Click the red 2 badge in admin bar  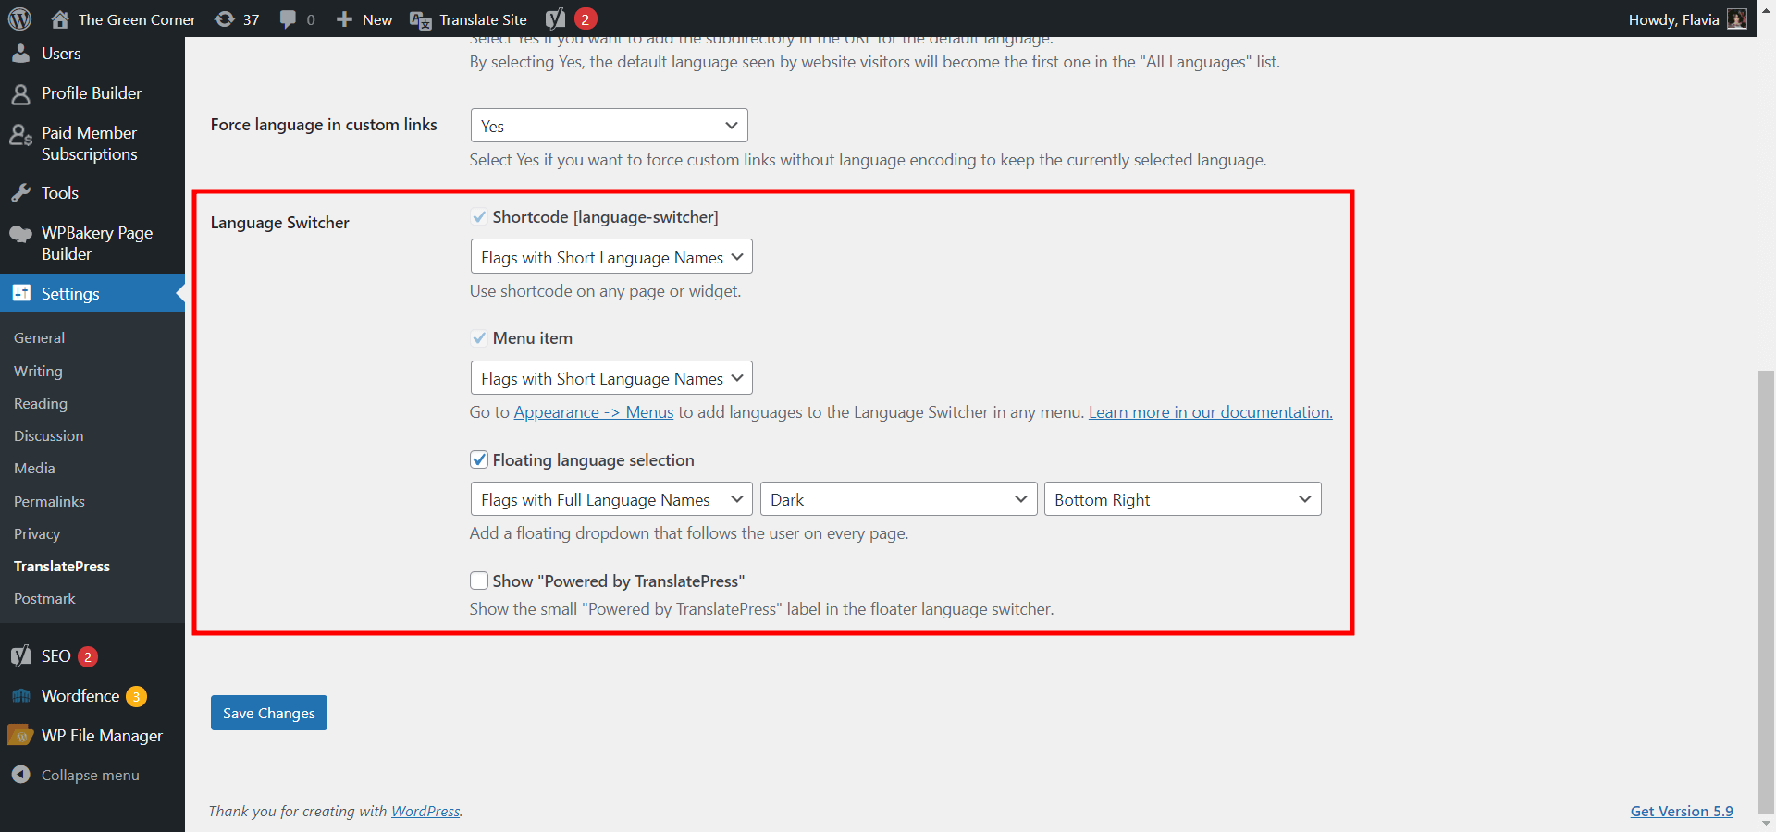pyautogui.click(x=586, y=18)
